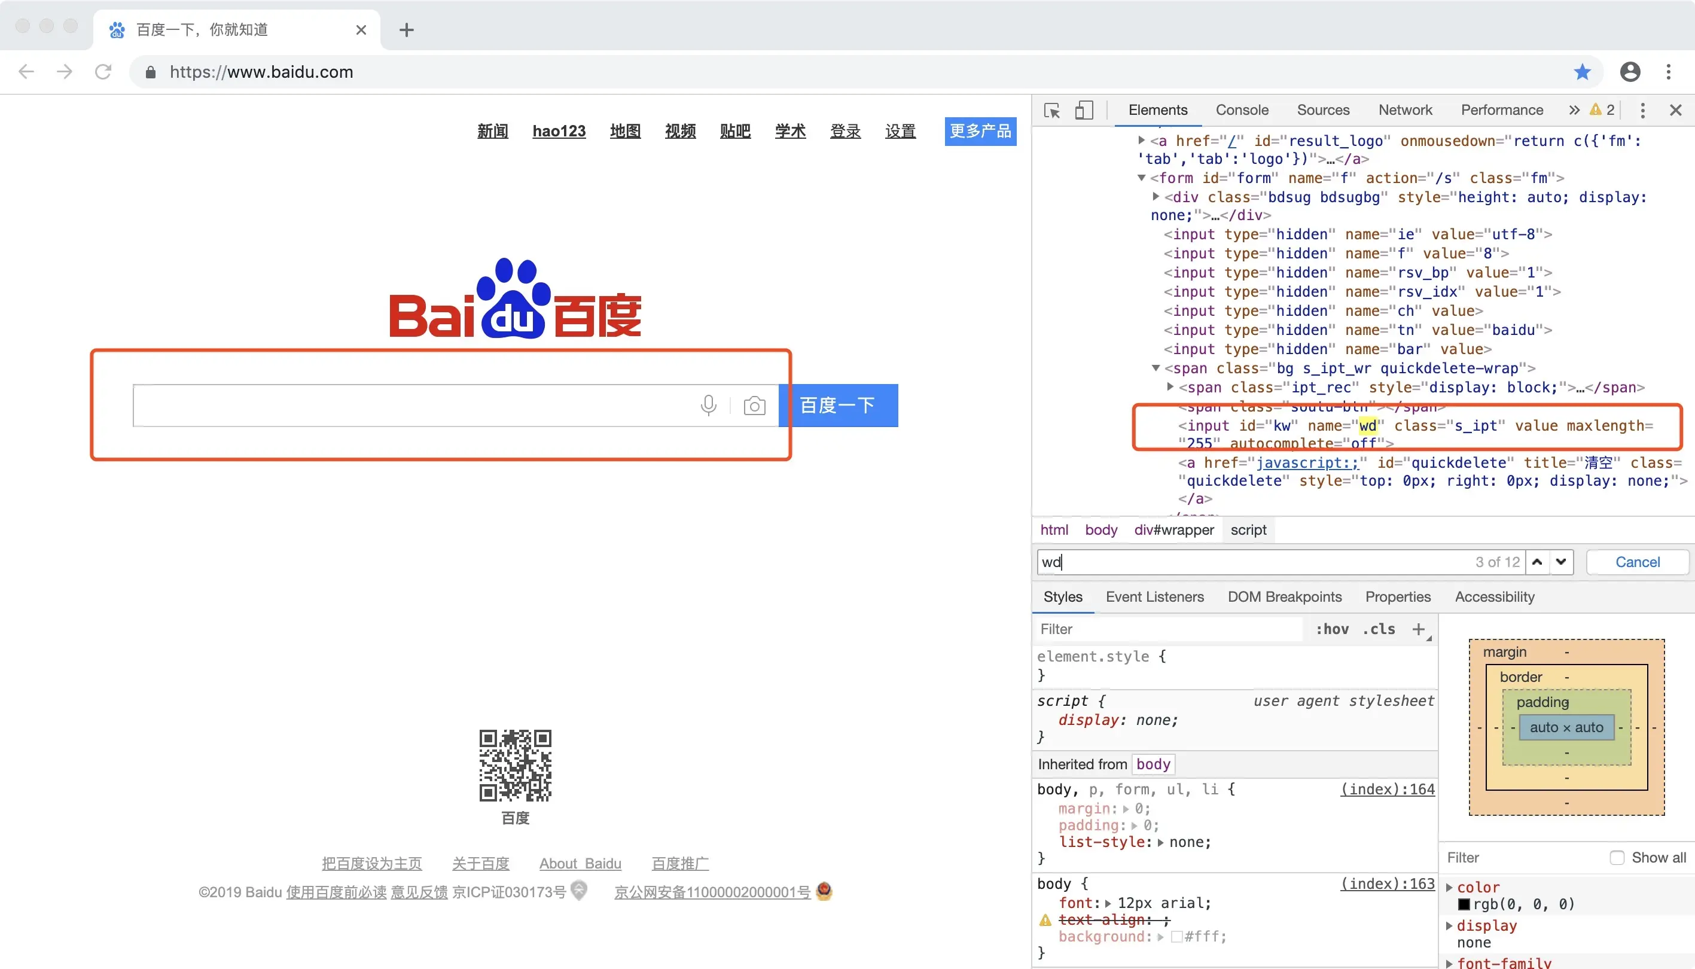Click the inspect element picker icon
This screenshot has width=1695, height=969.
tap(1051, 111)
